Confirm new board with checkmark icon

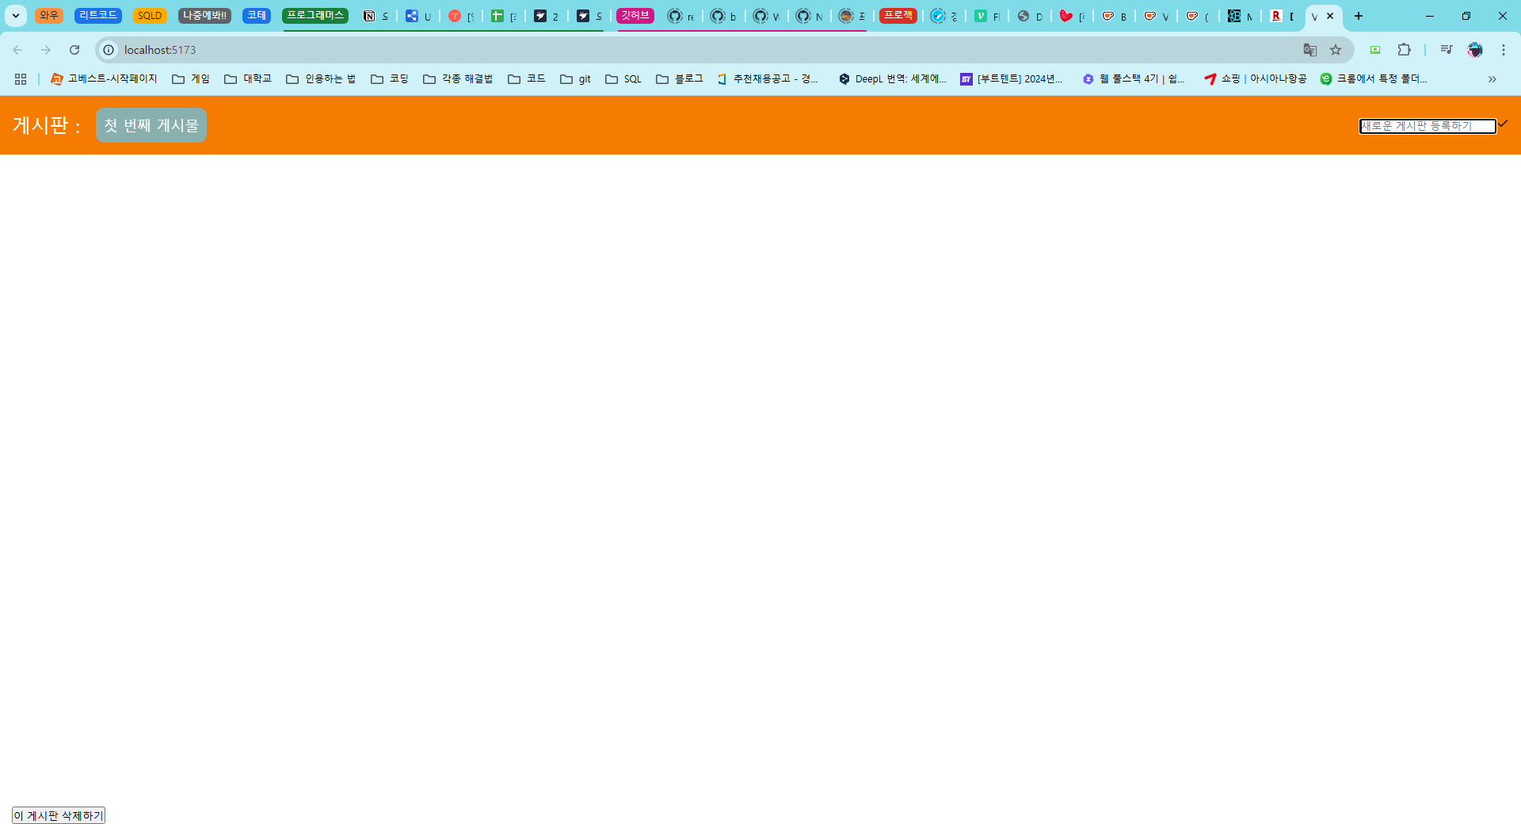[x=1503, y=124]
